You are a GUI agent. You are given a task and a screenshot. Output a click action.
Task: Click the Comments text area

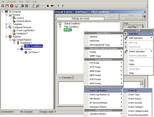click(x=71, y=93)
